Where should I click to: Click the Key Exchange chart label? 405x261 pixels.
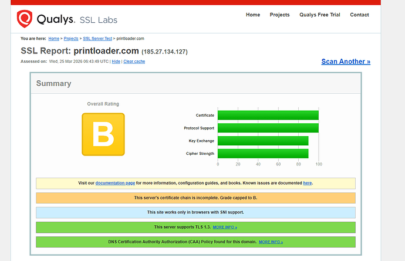[x=201, y=141]
